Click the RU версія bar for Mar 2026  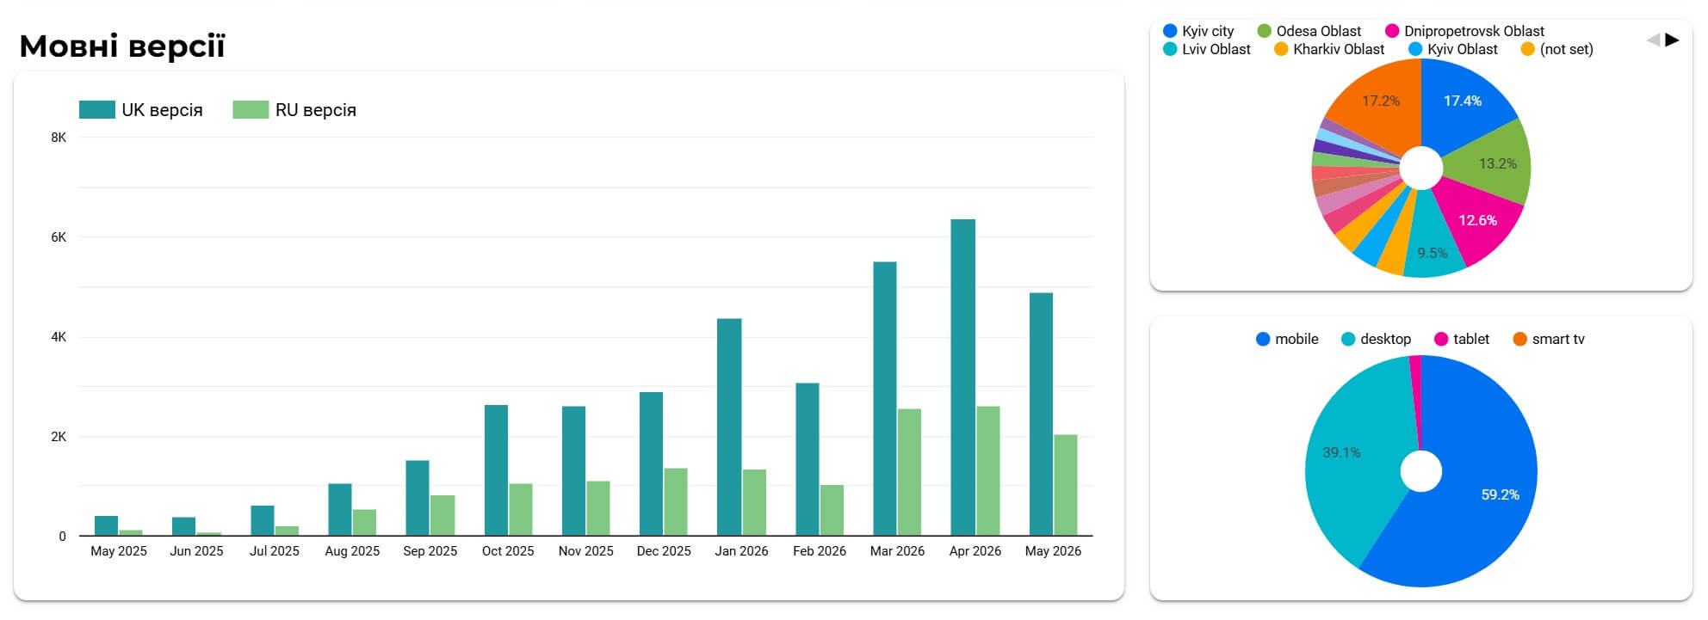pyautogui.click(x=910, y=472)
